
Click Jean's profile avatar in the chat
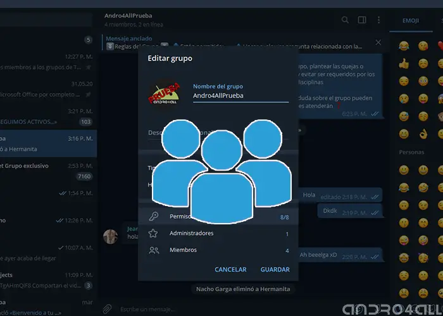(111, 236)
